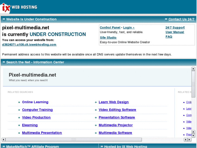Click the arrow icon beside Presentation Software

tap(96, 118)
